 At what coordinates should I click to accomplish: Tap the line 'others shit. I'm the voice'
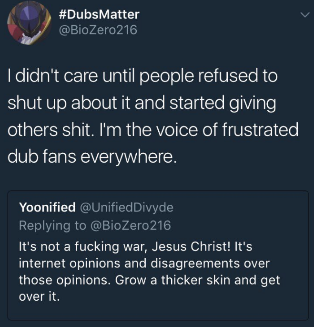[x=153, y=130]
